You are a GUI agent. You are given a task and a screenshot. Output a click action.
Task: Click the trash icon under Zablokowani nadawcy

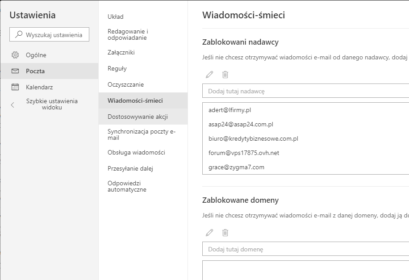[225, 75]
